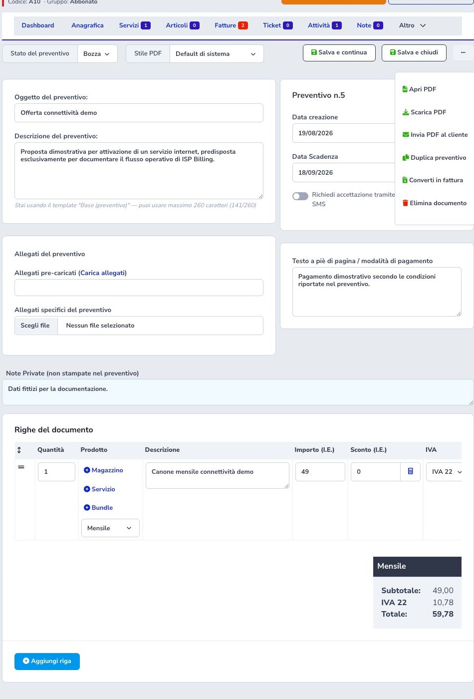
Task: Go to the Dashboard tab
Action: pos(38,25)
